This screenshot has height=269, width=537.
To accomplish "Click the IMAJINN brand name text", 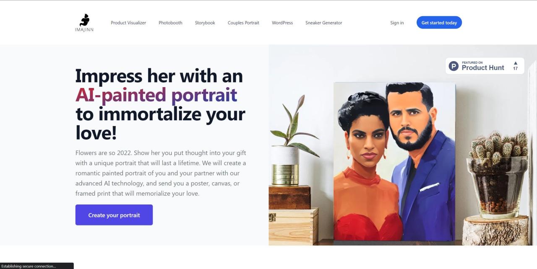I will [84, 30].
